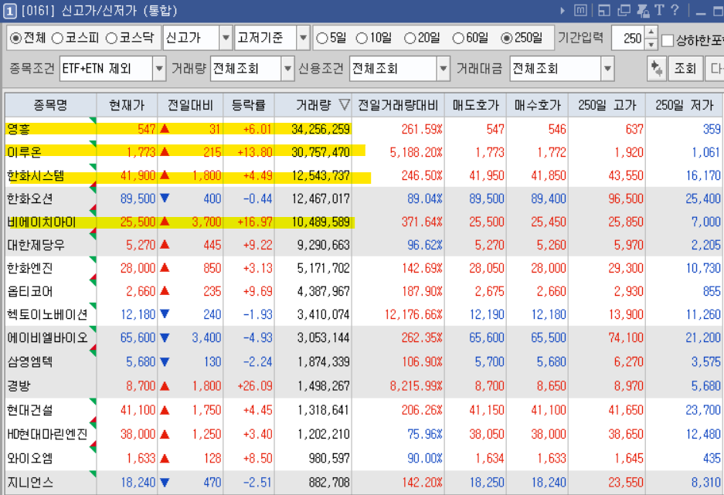
Task: Sort by 종목명 column header
Action: point(50,105)
